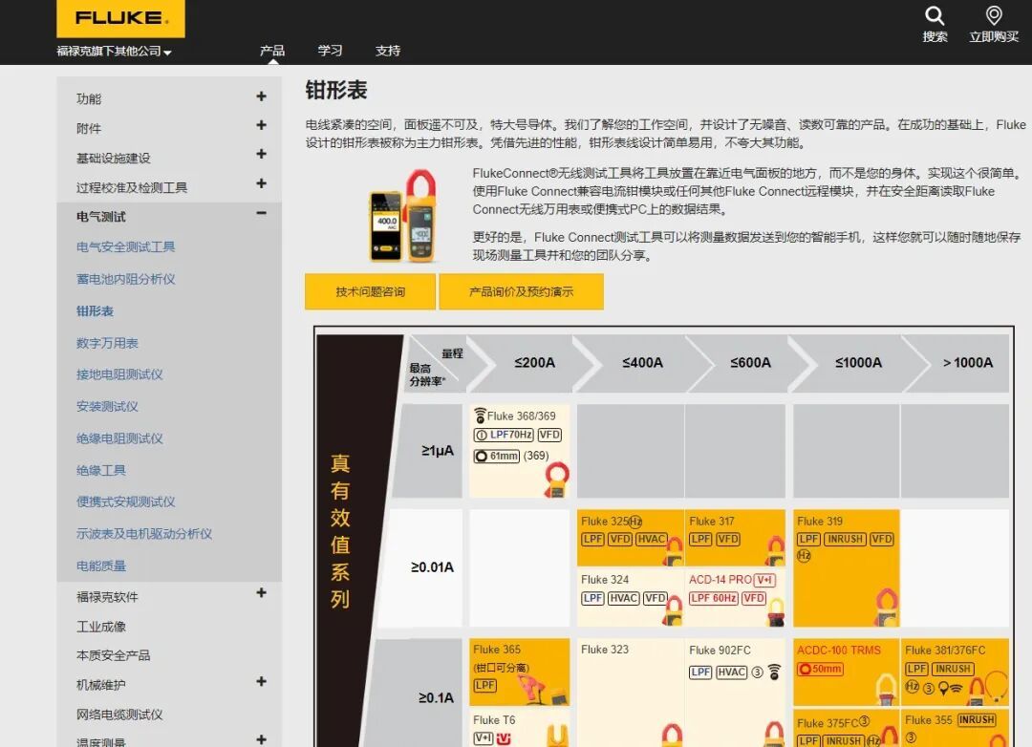Click the LPF 60Hz badge in ACD-14 PRO
Viewport: 1032px width, 747px height.
coord(714,598)
